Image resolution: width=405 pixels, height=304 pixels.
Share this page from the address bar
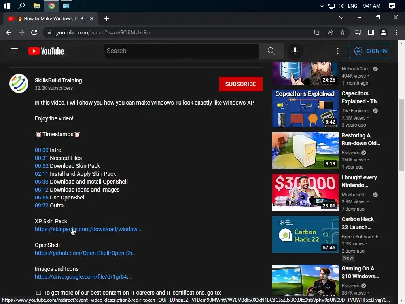pyautogui.click(x=330, y=32)
